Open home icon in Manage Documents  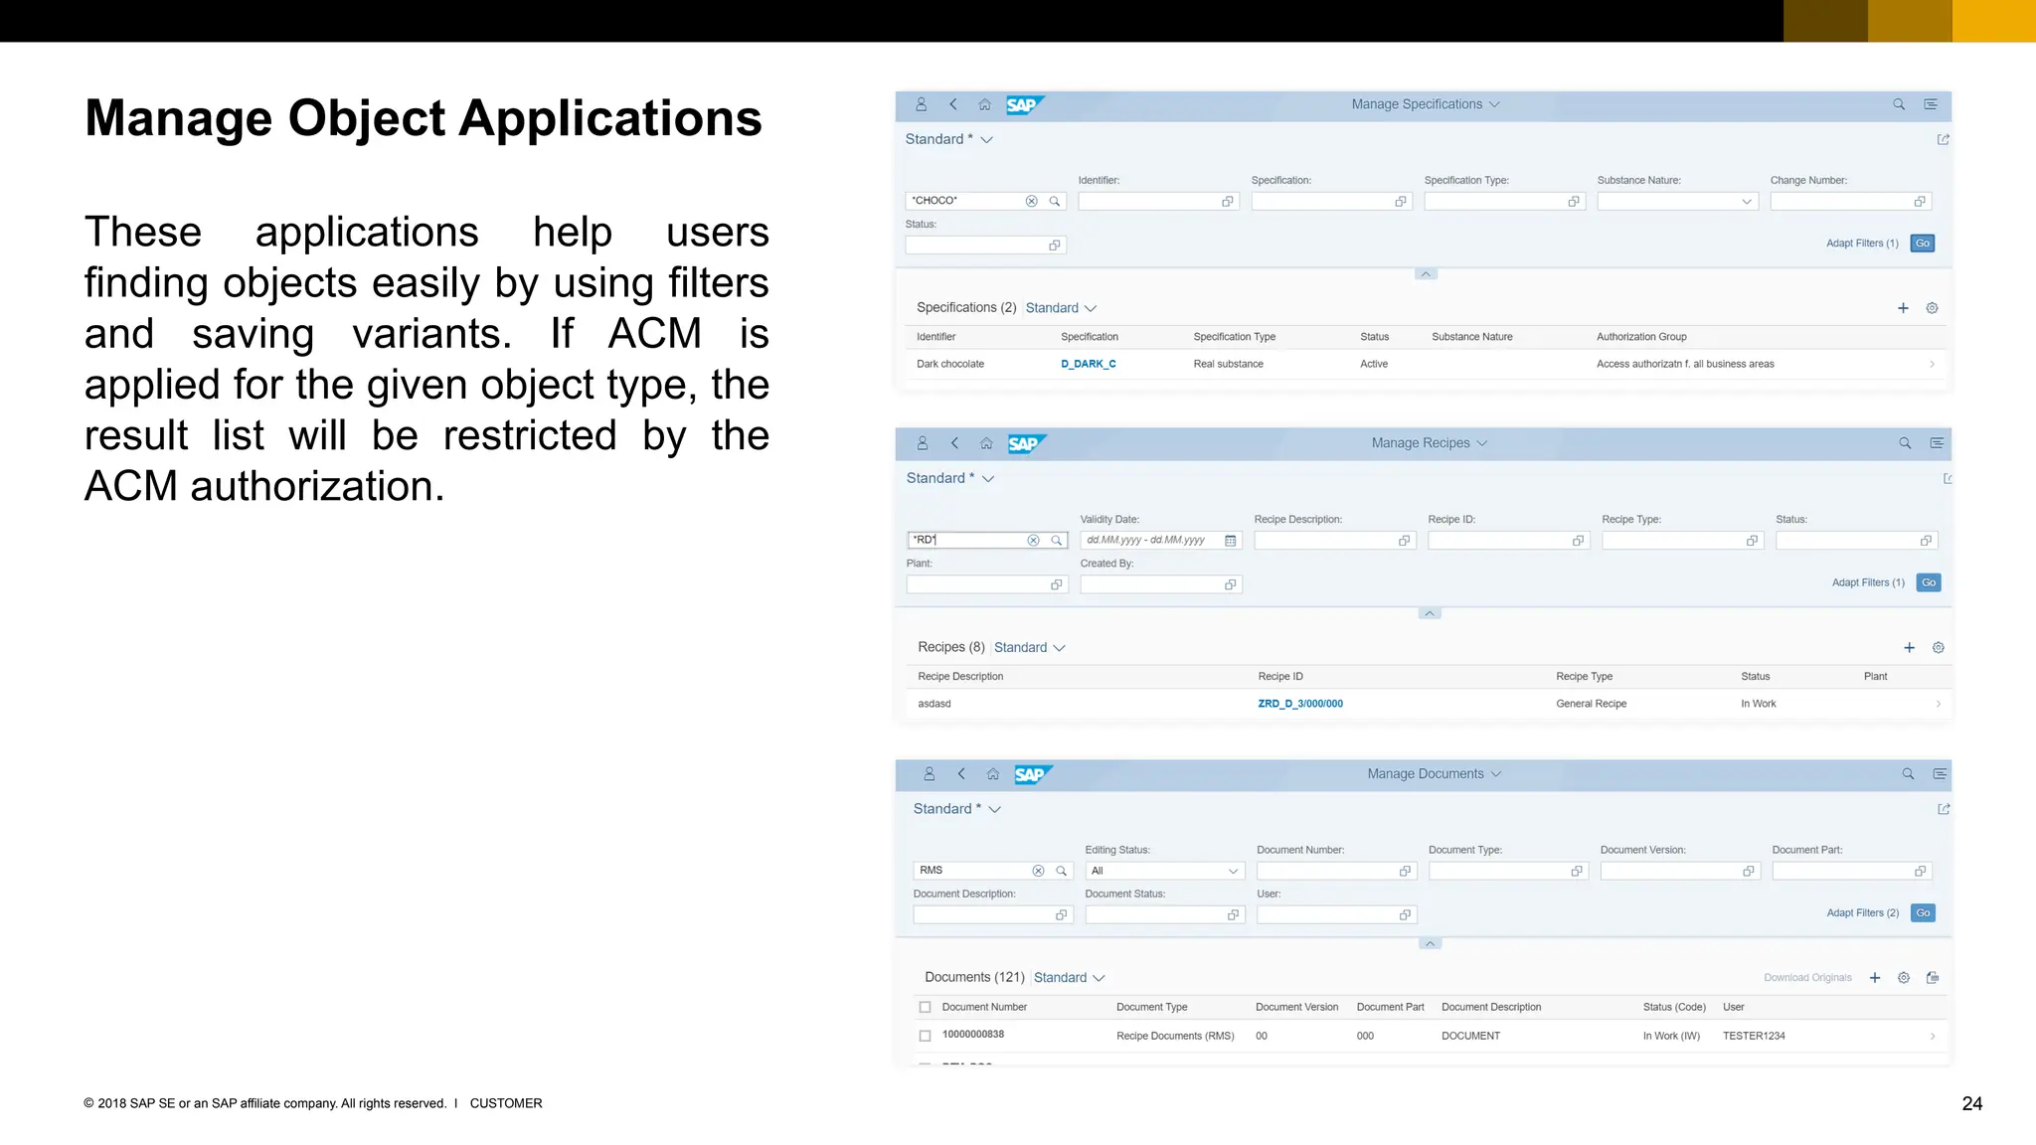[x=992, y=774]
